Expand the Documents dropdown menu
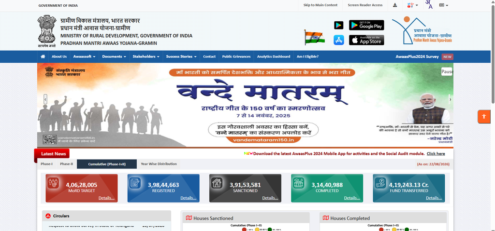The image size is (495, 231). (x=114, y=57)
